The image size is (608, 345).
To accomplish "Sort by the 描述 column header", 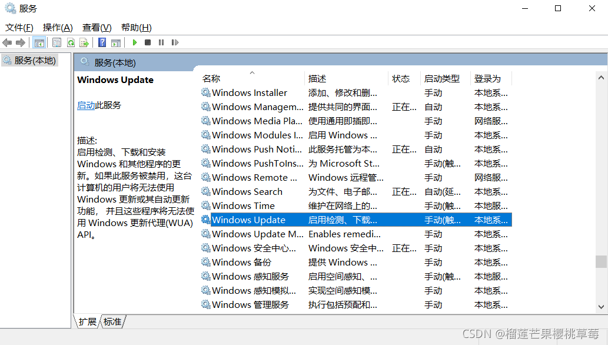I will 317,79.
